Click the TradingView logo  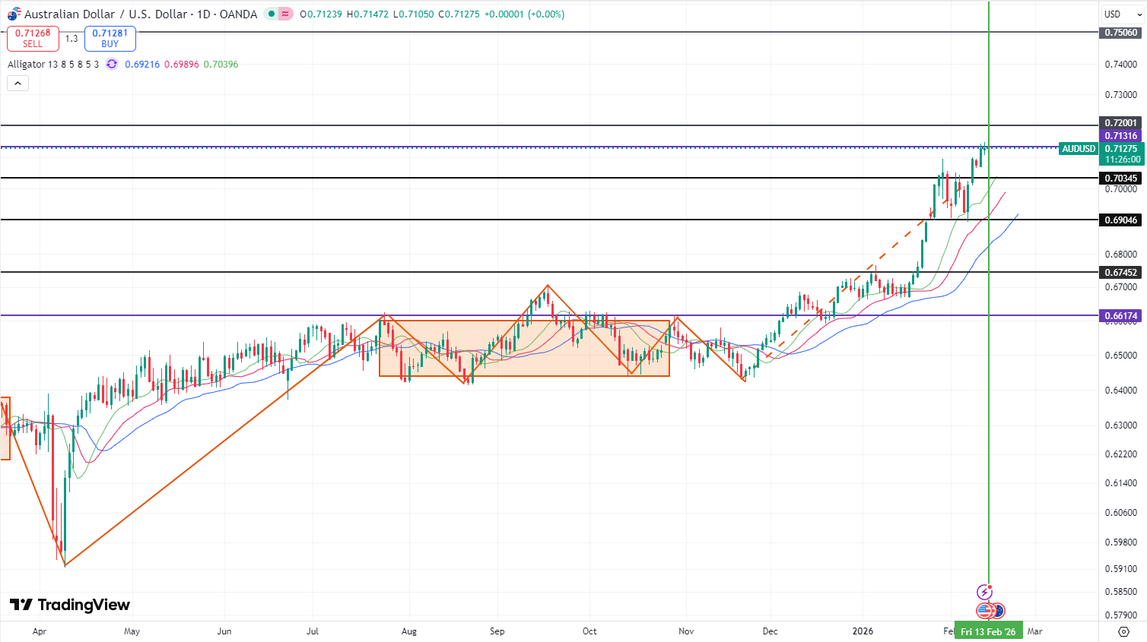point(70,605)
